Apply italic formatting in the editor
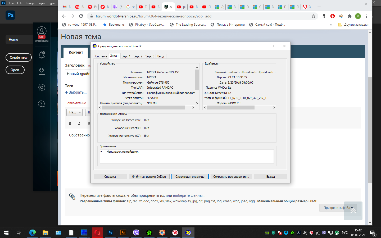 click(79, 123)
